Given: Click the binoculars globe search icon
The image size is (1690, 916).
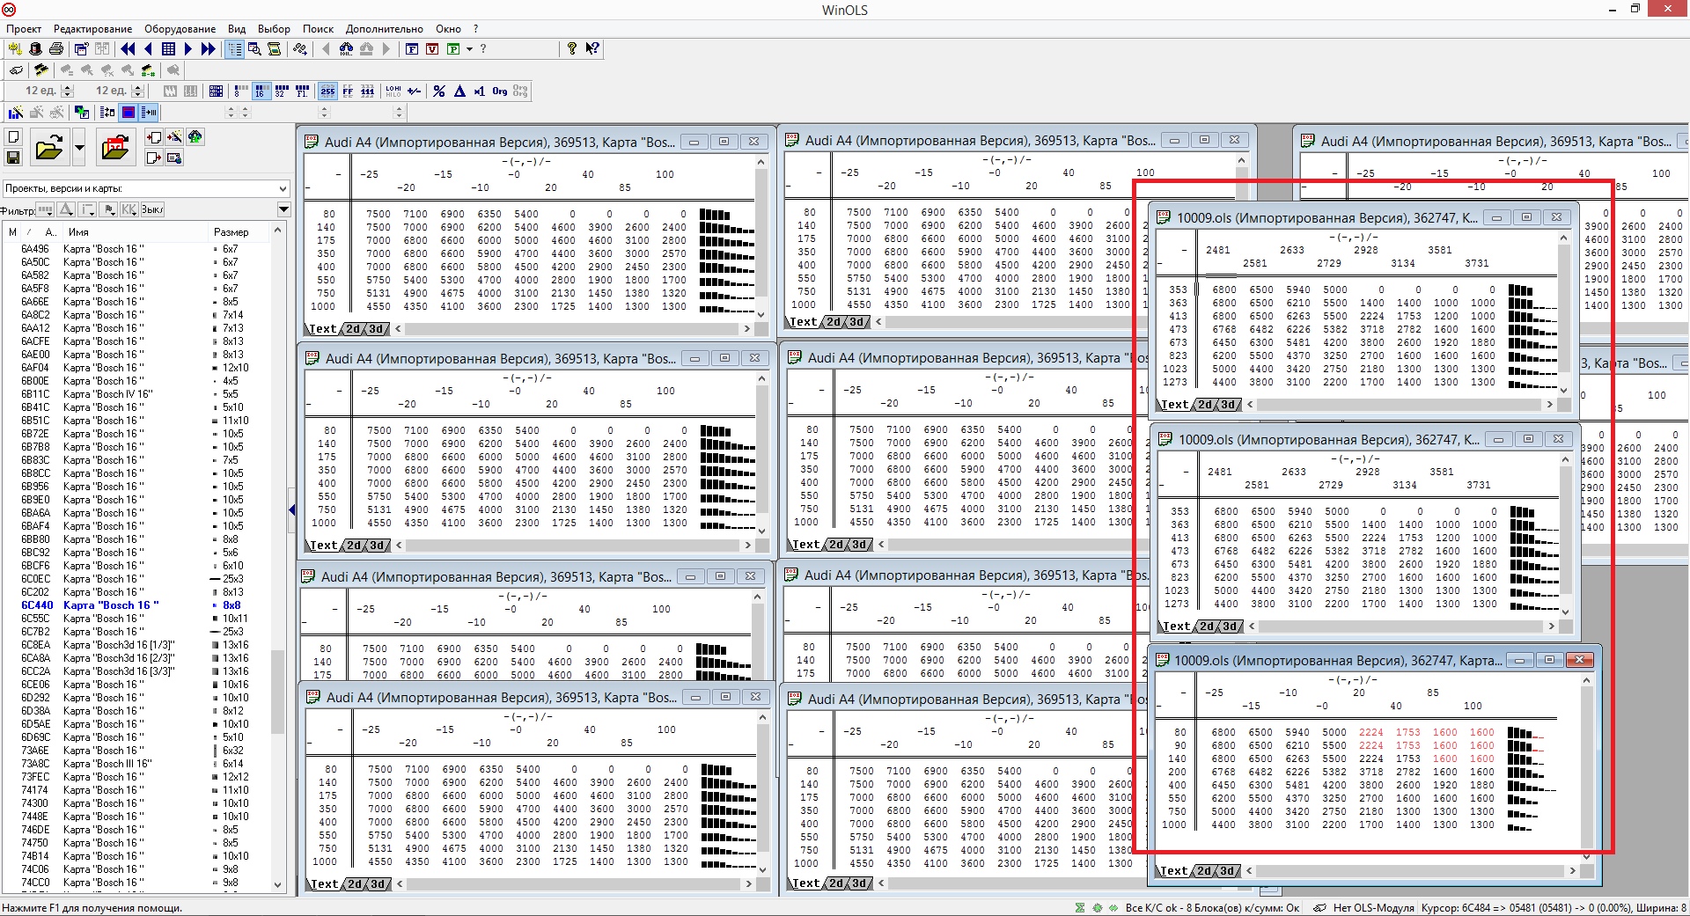Looking at the screenshot, I should (195, 137).
